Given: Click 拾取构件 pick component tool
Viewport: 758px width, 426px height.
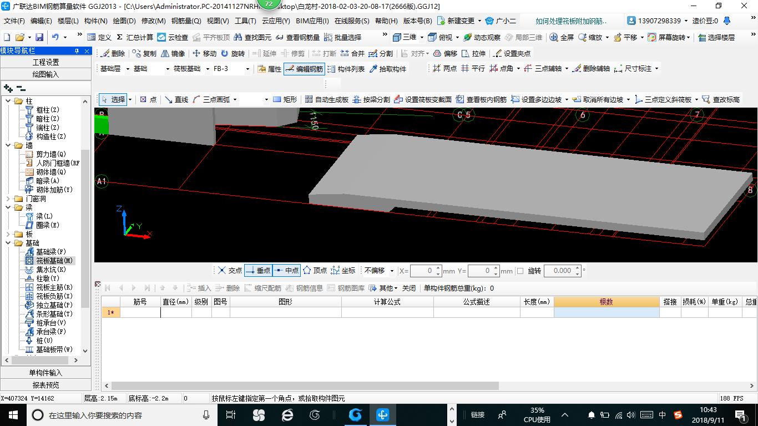Looking at the screenshot, I should click(x=387, y=69).
